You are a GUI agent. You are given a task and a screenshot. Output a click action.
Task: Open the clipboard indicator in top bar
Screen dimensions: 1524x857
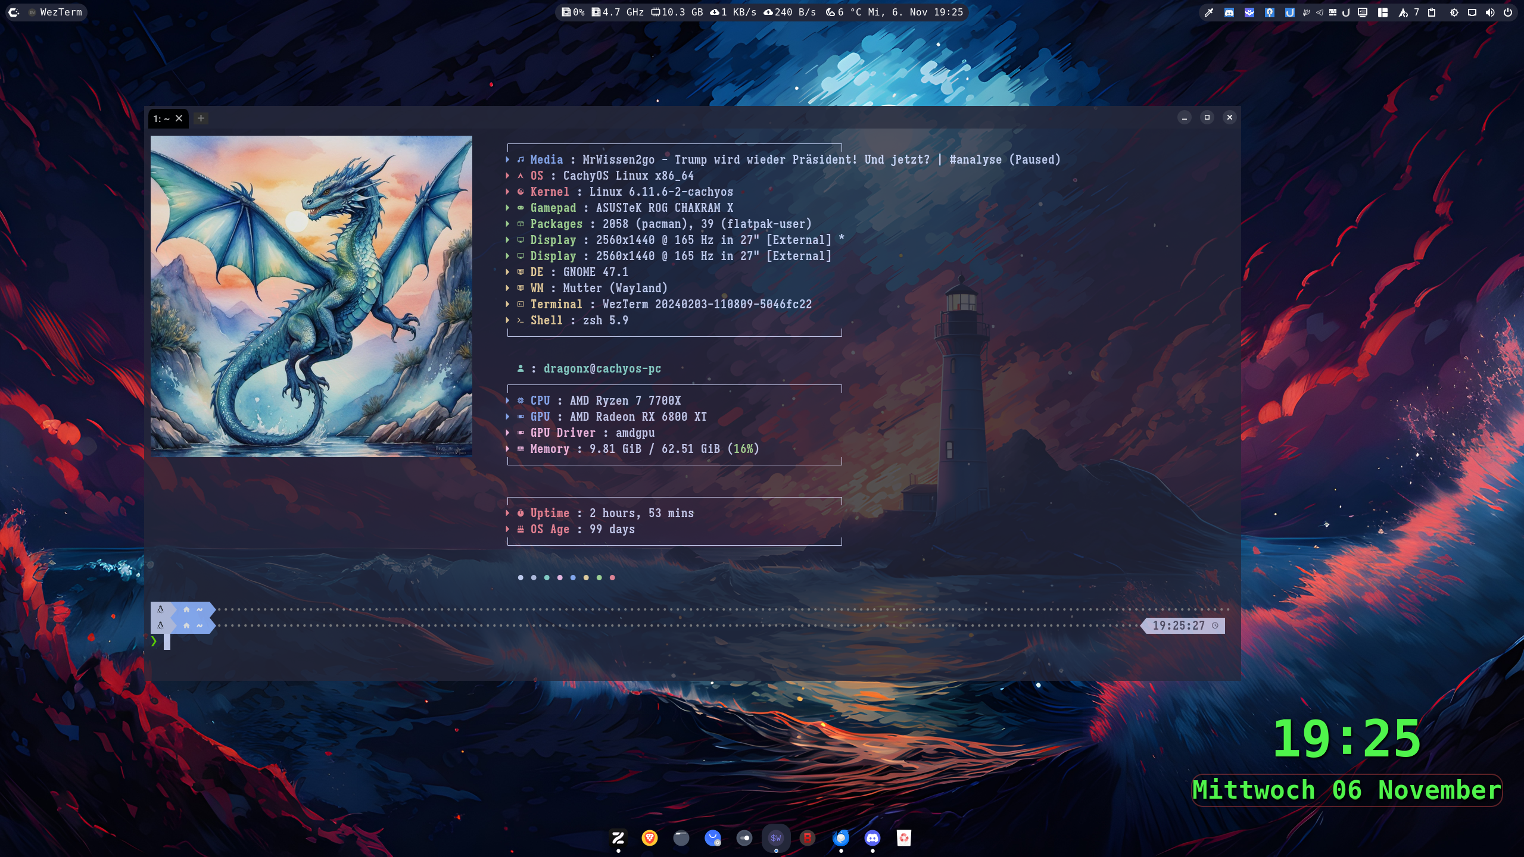tap(1432, 12)
